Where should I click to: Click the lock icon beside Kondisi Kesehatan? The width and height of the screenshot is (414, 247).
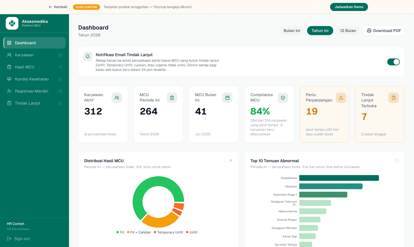[60, 79]
